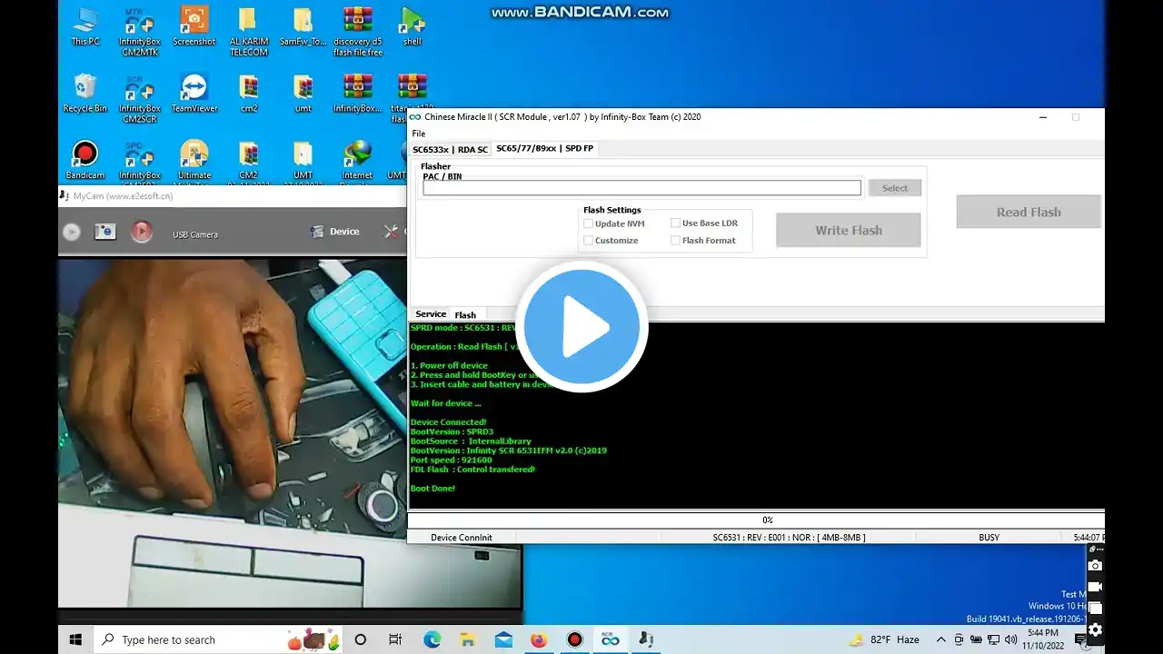
Task: Open the cm2 archive folder icon
Action: tap(248, 94)
